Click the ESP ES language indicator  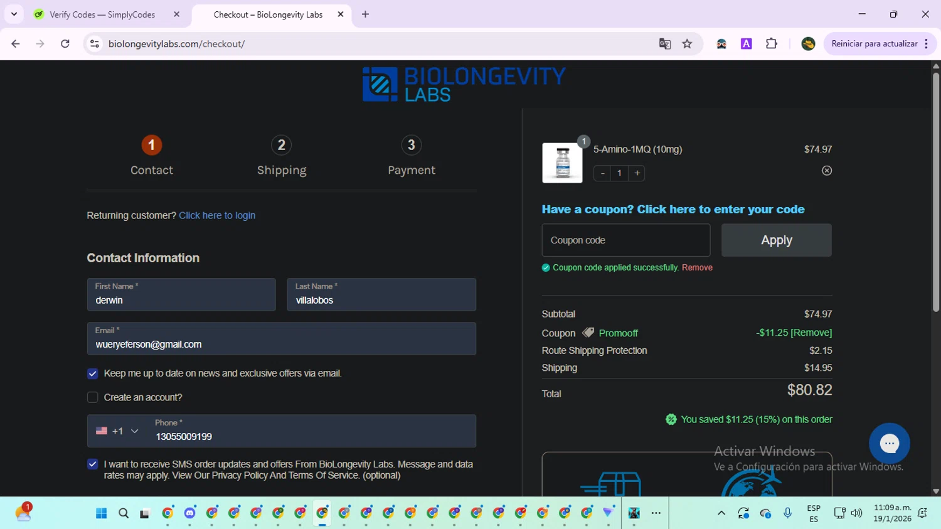pyautogui.click(x=814, y=513)
